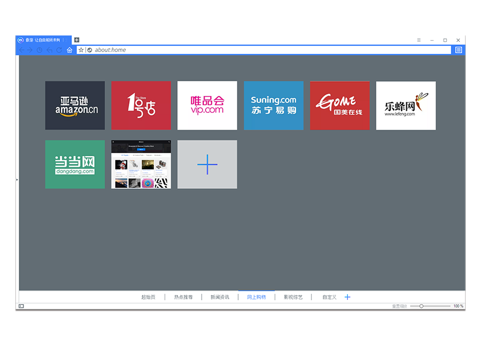Image resolution: width=481 pixels, height=341 pixels.
Task: Go to home page via house icon
Action: point(70,50)
